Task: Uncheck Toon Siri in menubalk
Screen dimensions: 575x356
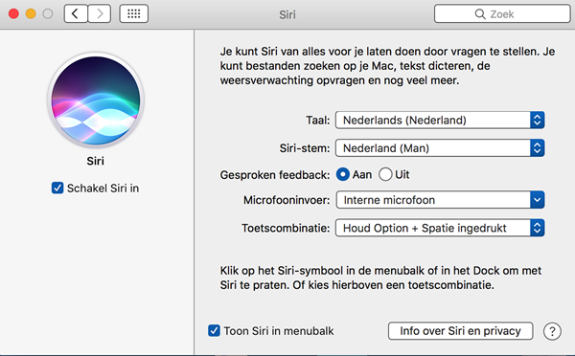Action: tap(214, 331)
